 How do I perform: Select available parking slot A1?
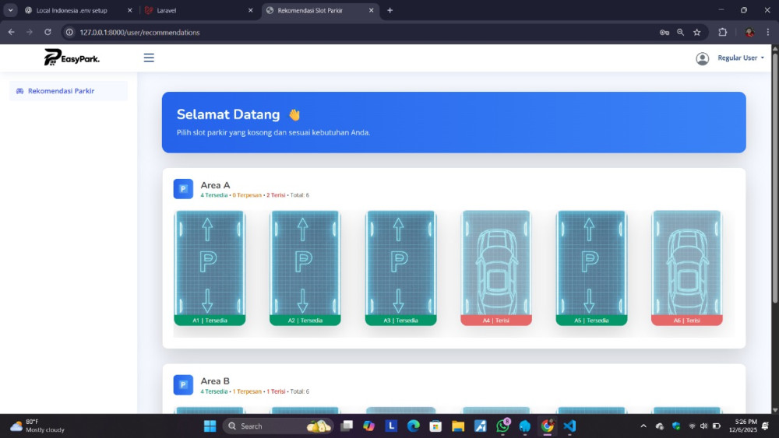pyautogui.click(x=210, y=267)
